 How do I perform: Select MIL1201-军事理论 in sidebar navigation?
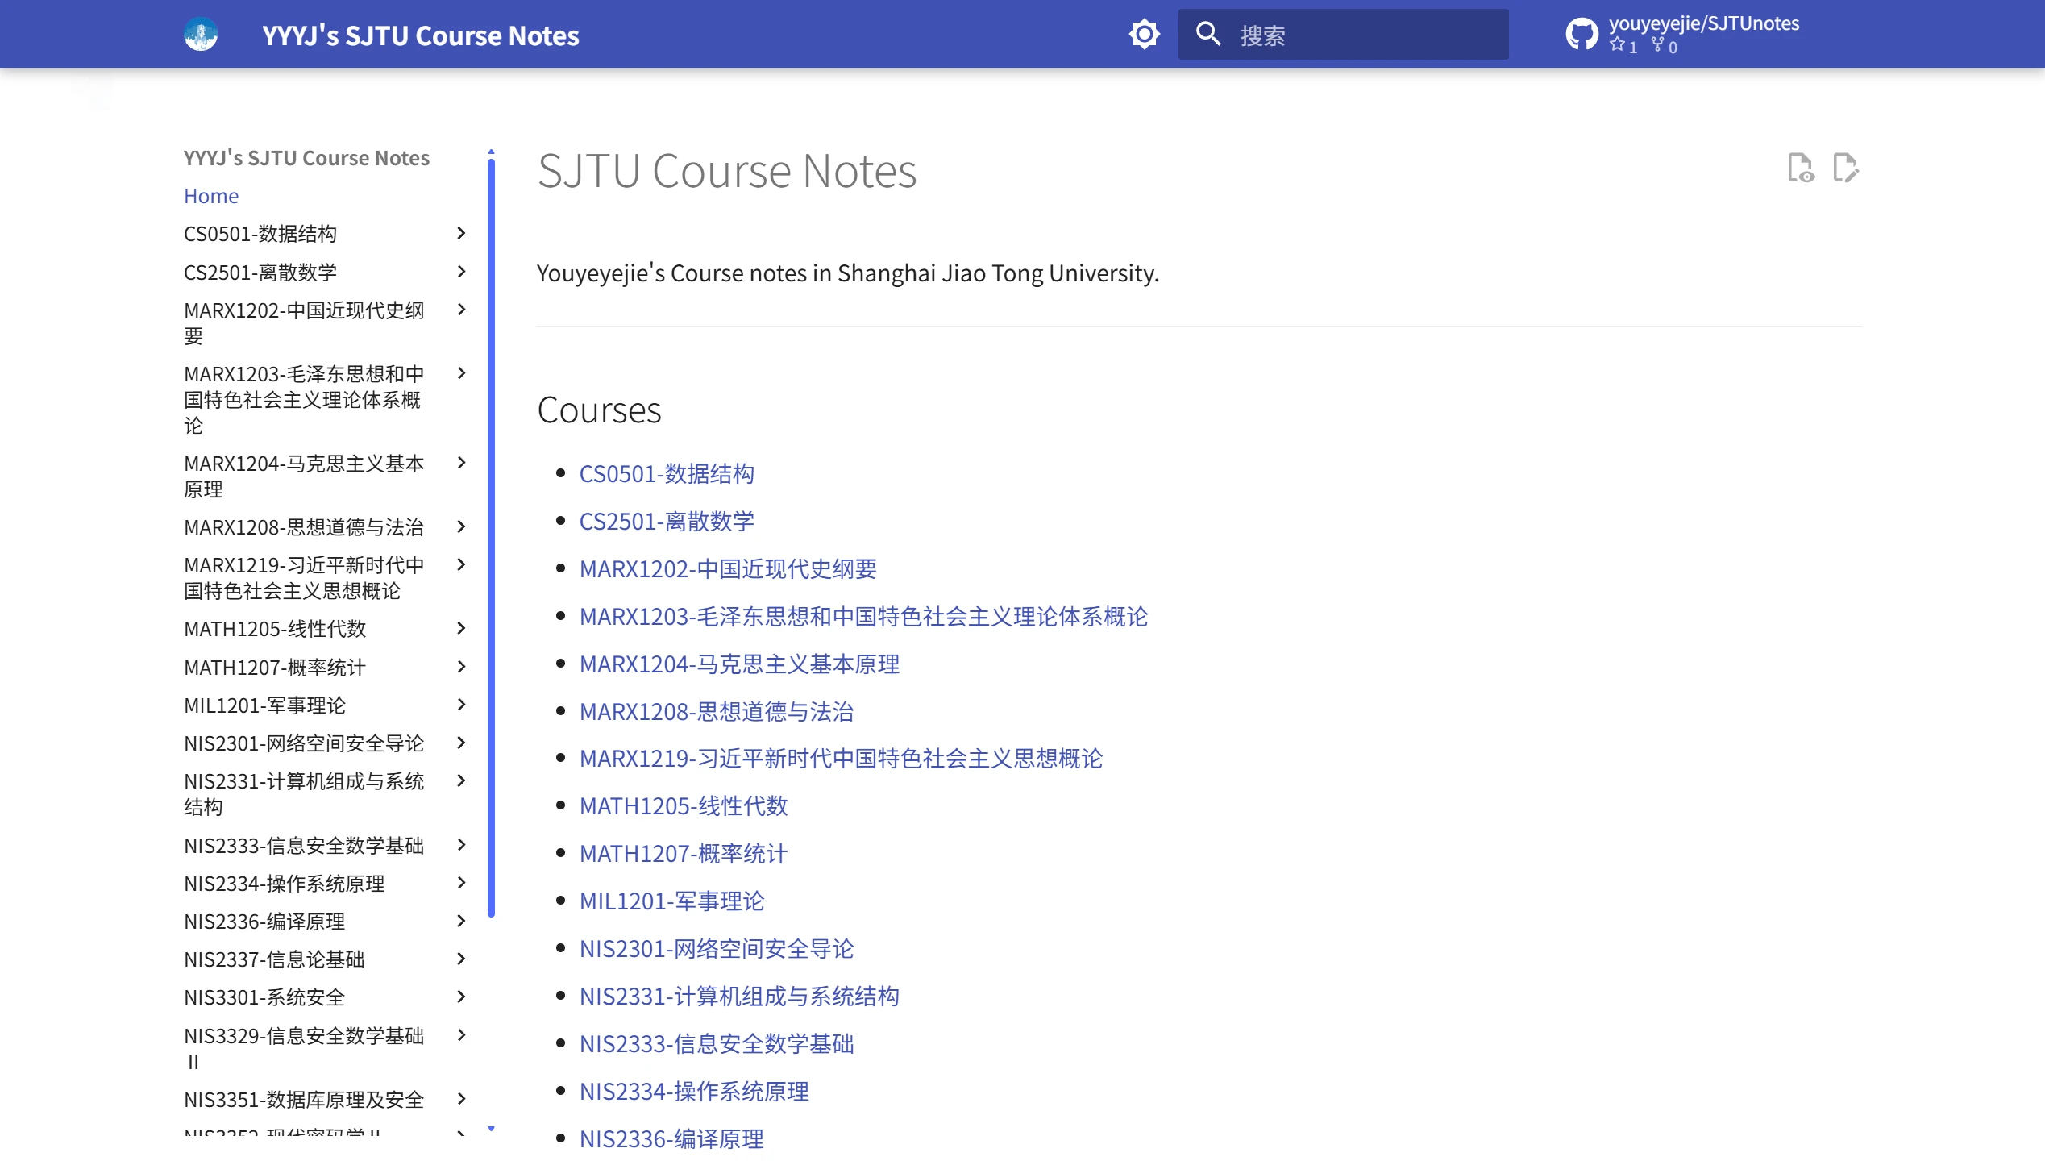(264, 705)
